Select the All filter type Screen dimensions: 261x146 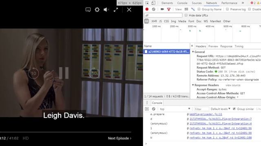tap(146, 21)
